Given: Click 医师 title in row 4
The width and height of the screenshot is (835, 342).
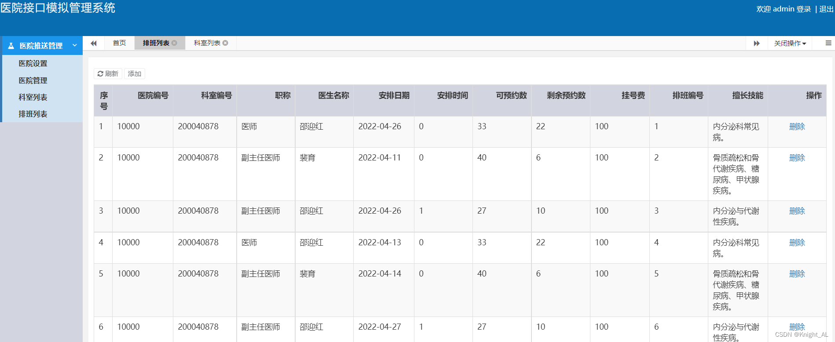Looking at the screenshot, I should [x=249, y=243].
